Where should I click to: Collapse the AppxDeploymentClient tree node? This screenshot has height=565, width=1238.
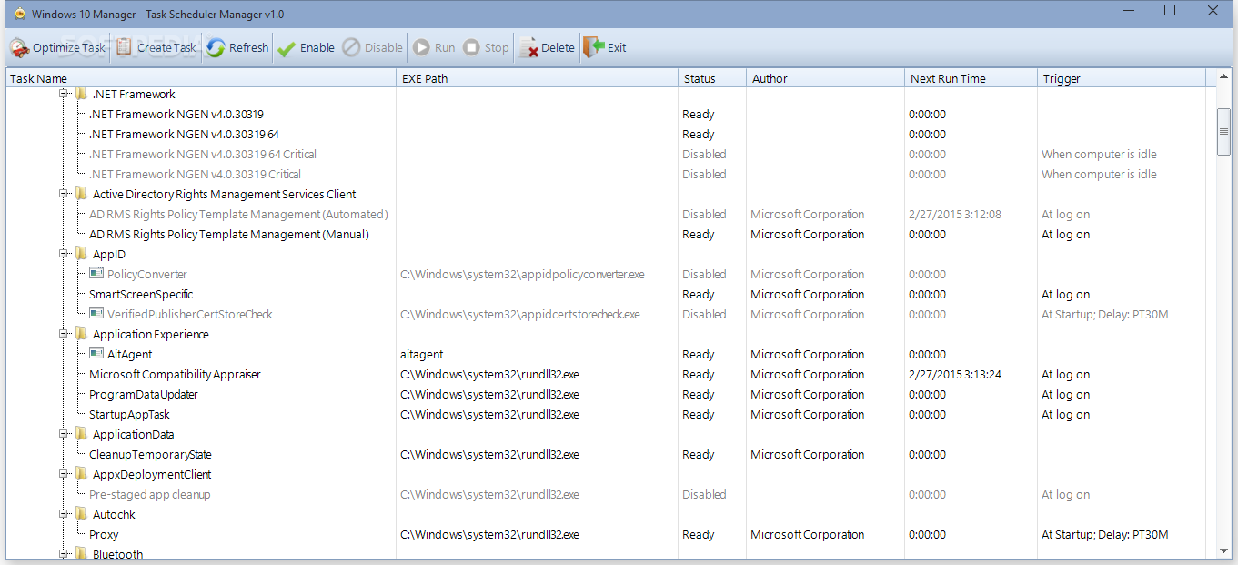64,474
